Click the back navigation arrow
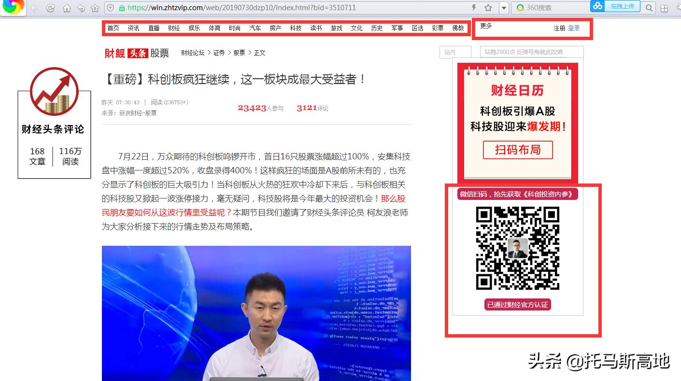This screenshot has height=381, width=681. (34, 8)
